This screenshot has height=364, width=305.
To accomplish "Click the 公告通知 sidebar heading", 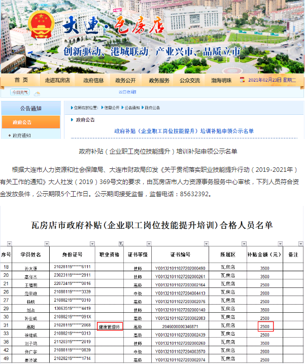I will [30, 108].
